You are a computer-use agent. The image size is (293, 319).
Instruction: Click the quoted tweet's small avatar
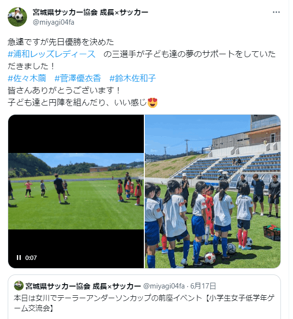(19, 286)
